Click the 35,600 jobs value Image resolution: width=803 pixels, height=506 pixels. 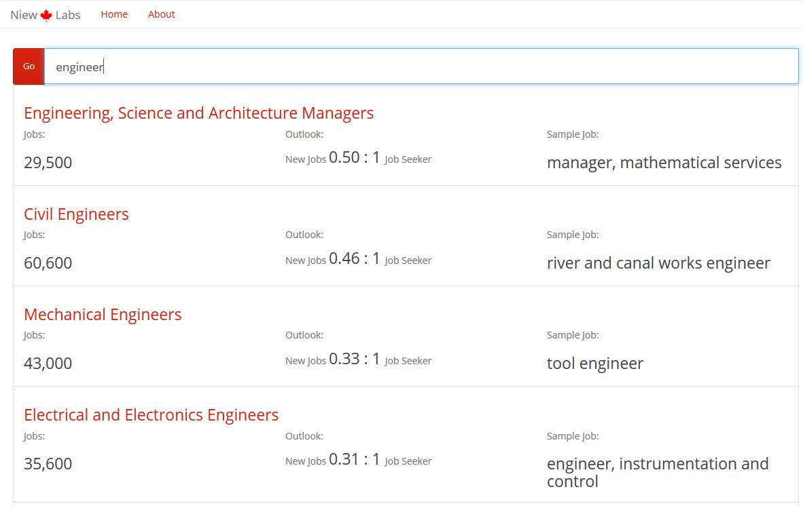pos(48,464)
